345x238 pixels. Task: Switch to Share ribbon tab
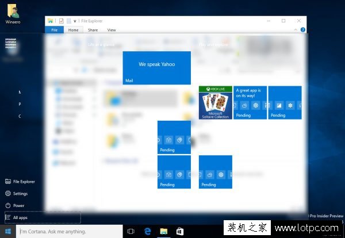pyautogui.click(x=93, y=30)
